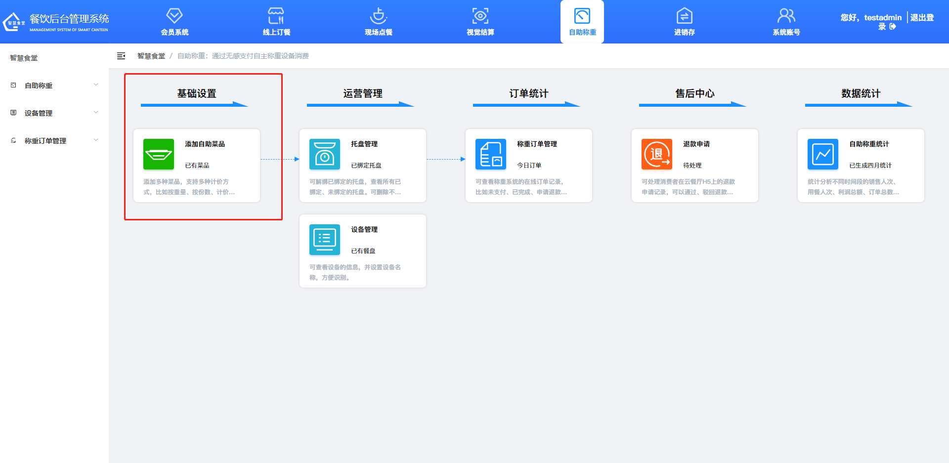Click the logout icon beside 退出登录
Screen dimensions: 949x463
coord(893,27)
